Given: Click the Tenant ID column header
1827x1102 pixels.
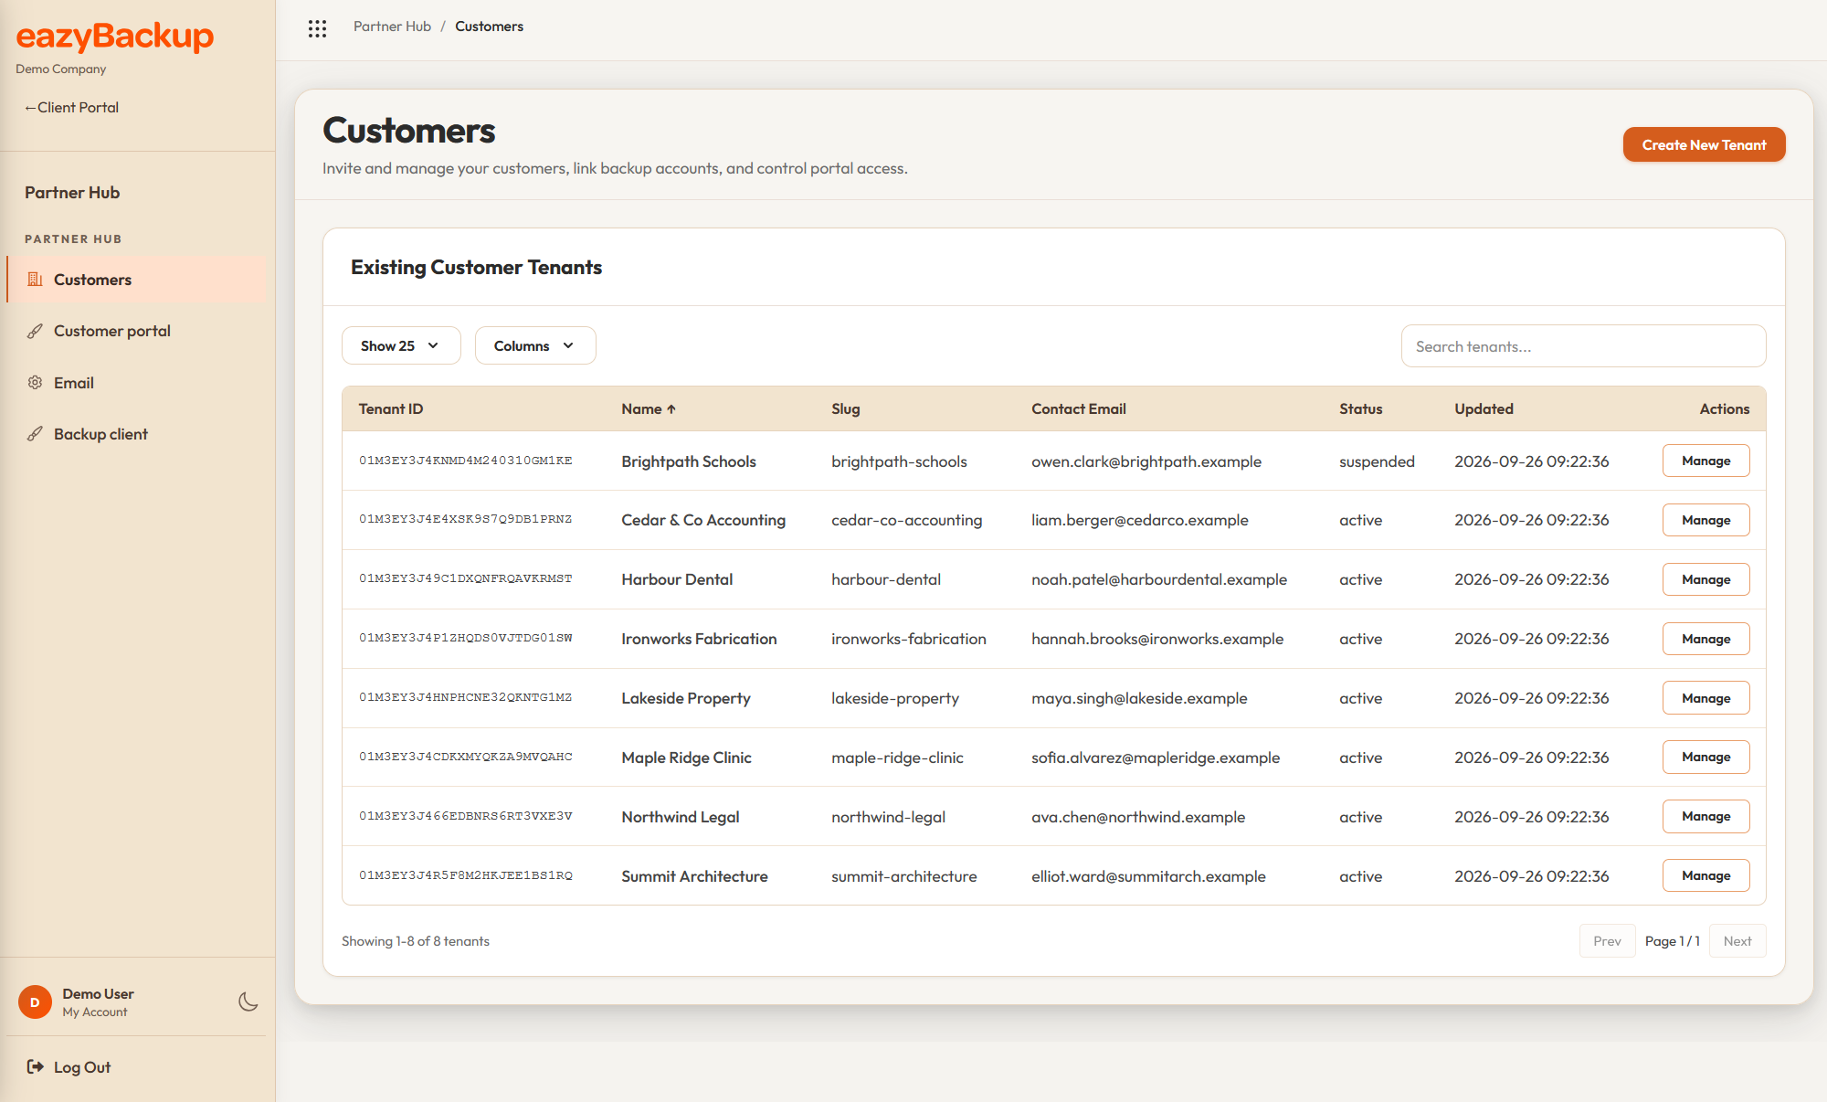Looking at the screenshot, I should (x=391, y=409).
